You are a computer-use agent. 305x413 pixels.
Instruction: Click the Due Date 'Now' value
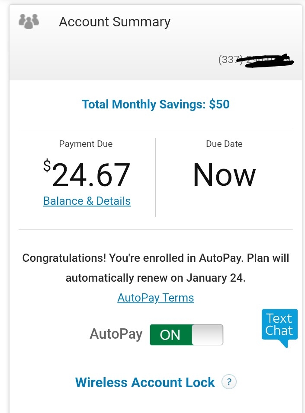click(x=224, y=175)
